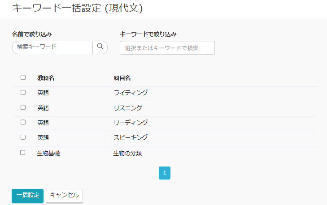Click the スピーキング subject name

coord(131,137)
